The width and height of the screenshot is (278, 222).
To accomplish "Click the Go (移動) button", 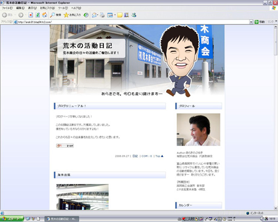I will 259,22.
